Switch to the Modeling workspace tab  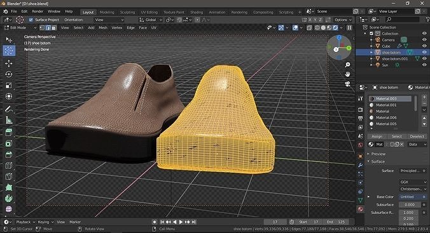(107, 12)
